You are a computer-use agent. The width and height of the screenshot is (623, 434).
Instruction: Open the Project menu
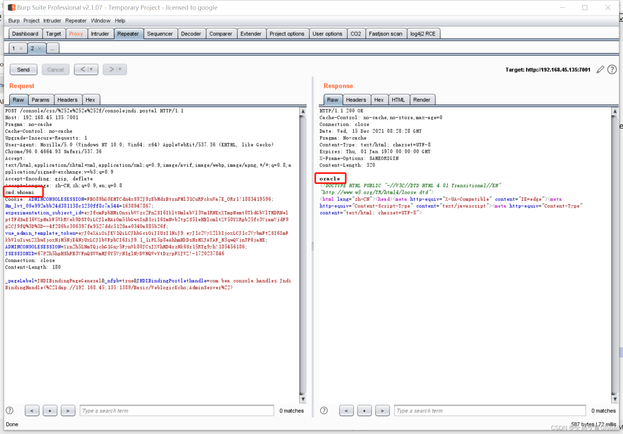tap(31, 21)
